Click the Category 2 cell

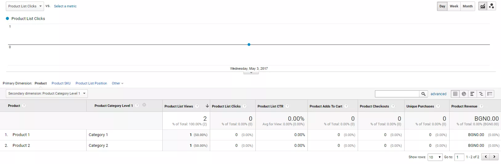pyautogui.click(x=98, y=146)
